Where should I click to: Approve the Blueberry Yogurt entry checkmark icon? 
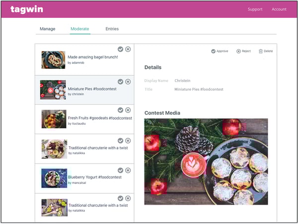(x=120, y=170)
